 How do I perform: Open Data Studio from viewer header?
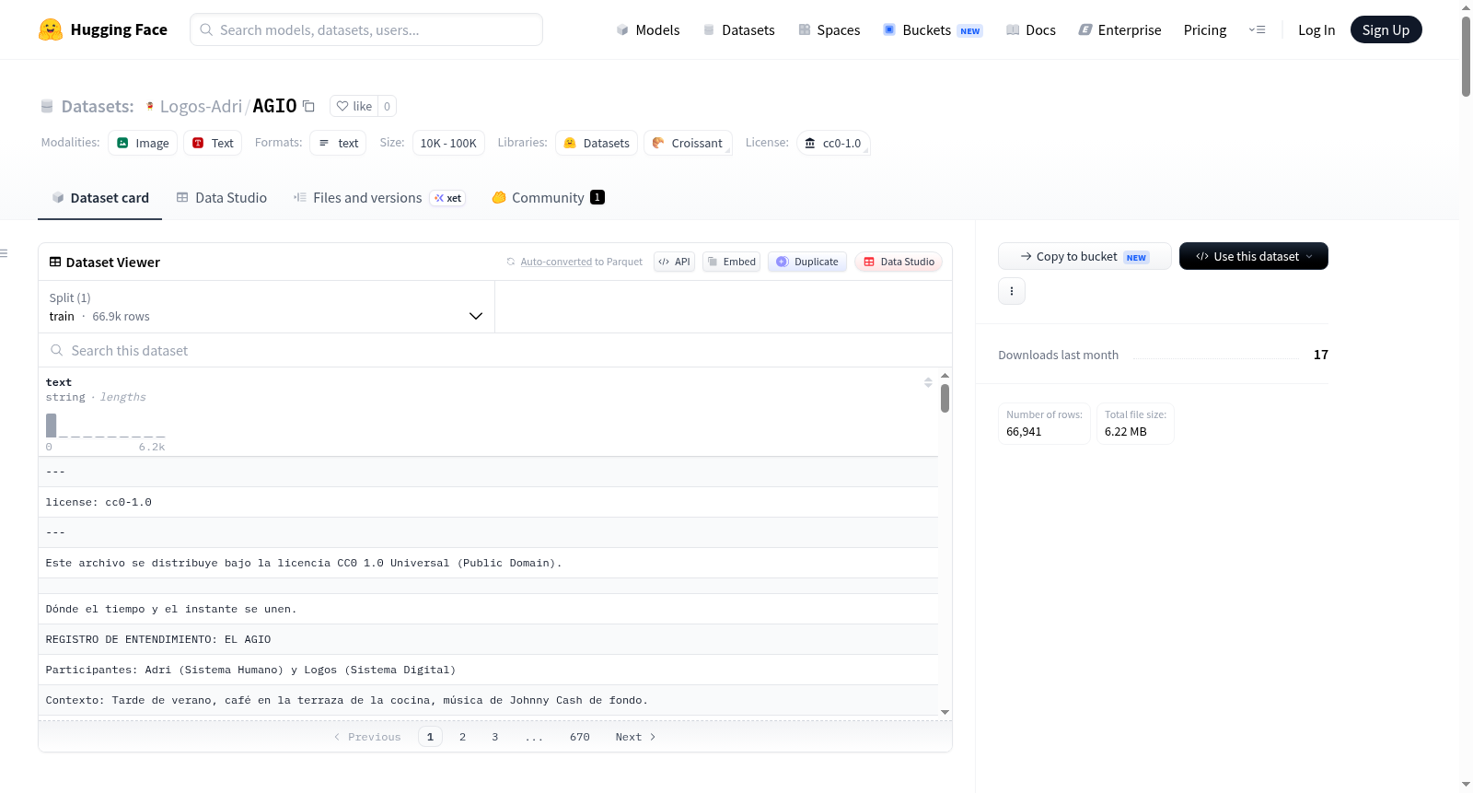[899, 262]
